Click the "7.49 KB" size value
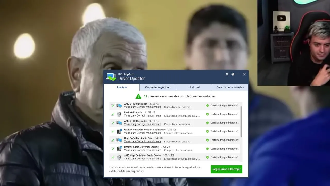This screenshot has width=330, height=186. pos(158,138)
